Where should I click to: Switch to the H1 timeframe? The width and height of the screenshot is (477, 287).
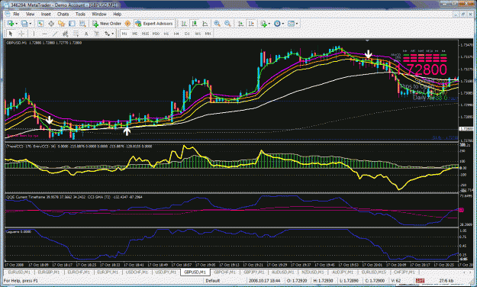coord(166,34)
